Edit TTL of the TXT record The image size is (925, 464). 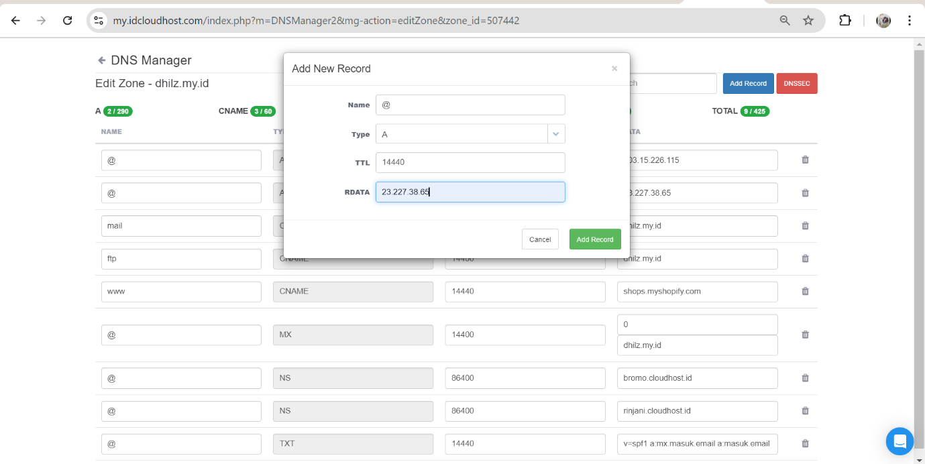[x=525, y=444]
